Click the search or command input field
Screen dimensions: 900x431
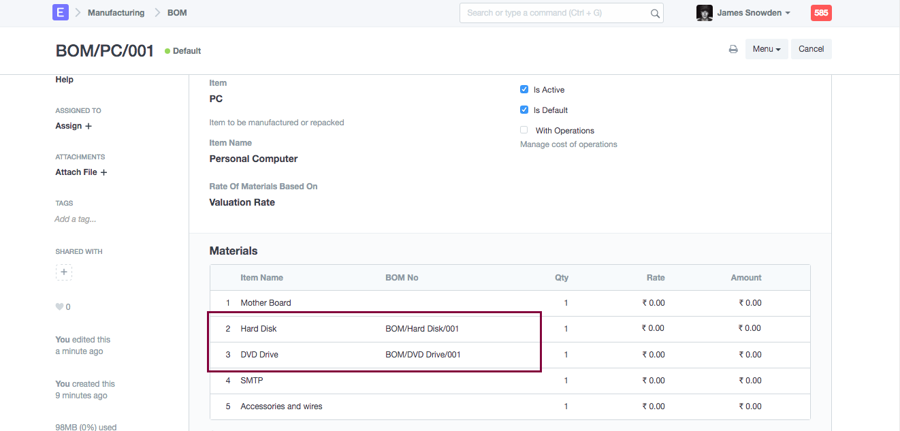555,13
